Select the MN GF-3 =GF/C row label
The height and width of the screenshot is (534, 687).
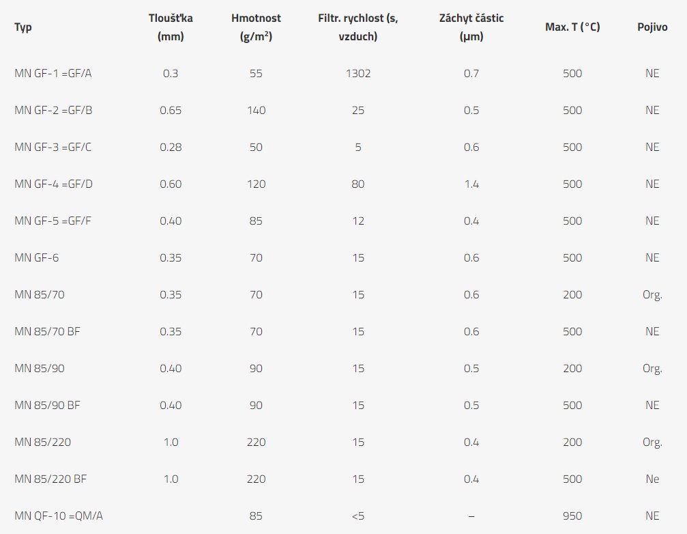coord(53,147)
